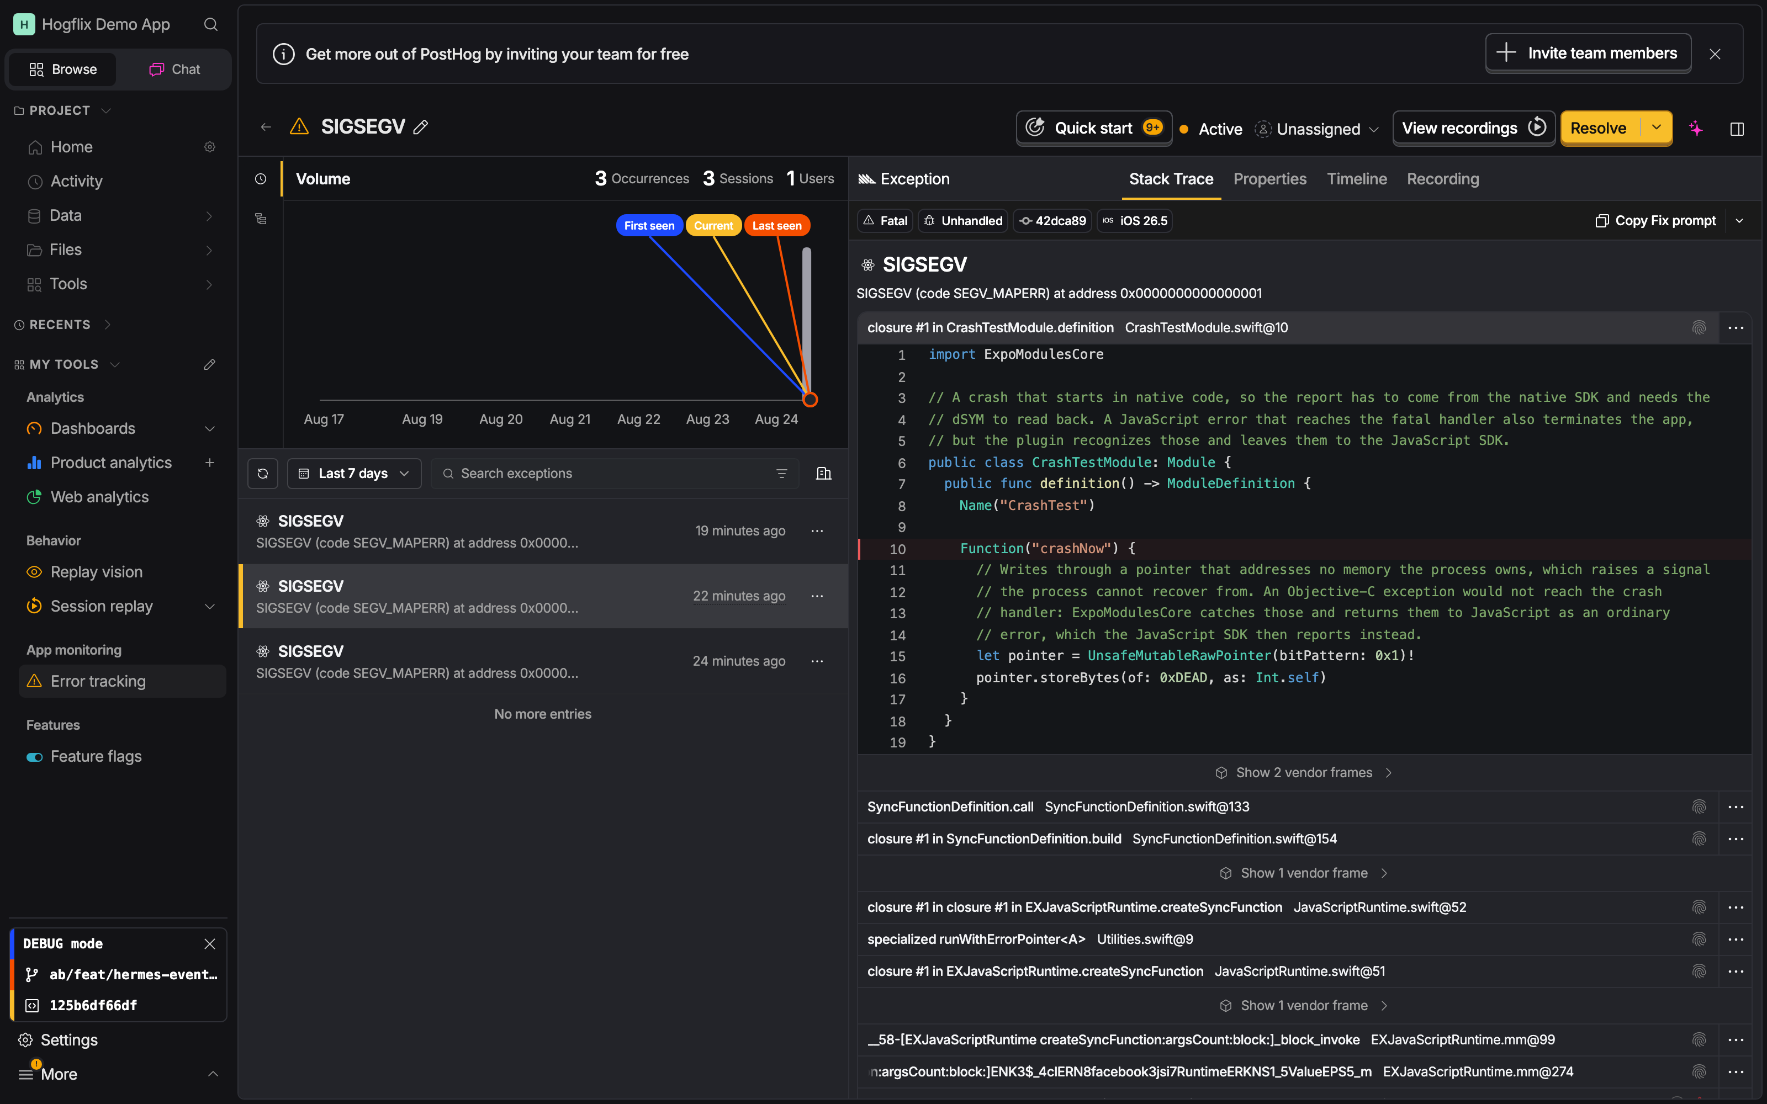Screen dimensions: 1767x1104
Task: Click the tree icon below the clock icon
Action: (x=261, y=219)
